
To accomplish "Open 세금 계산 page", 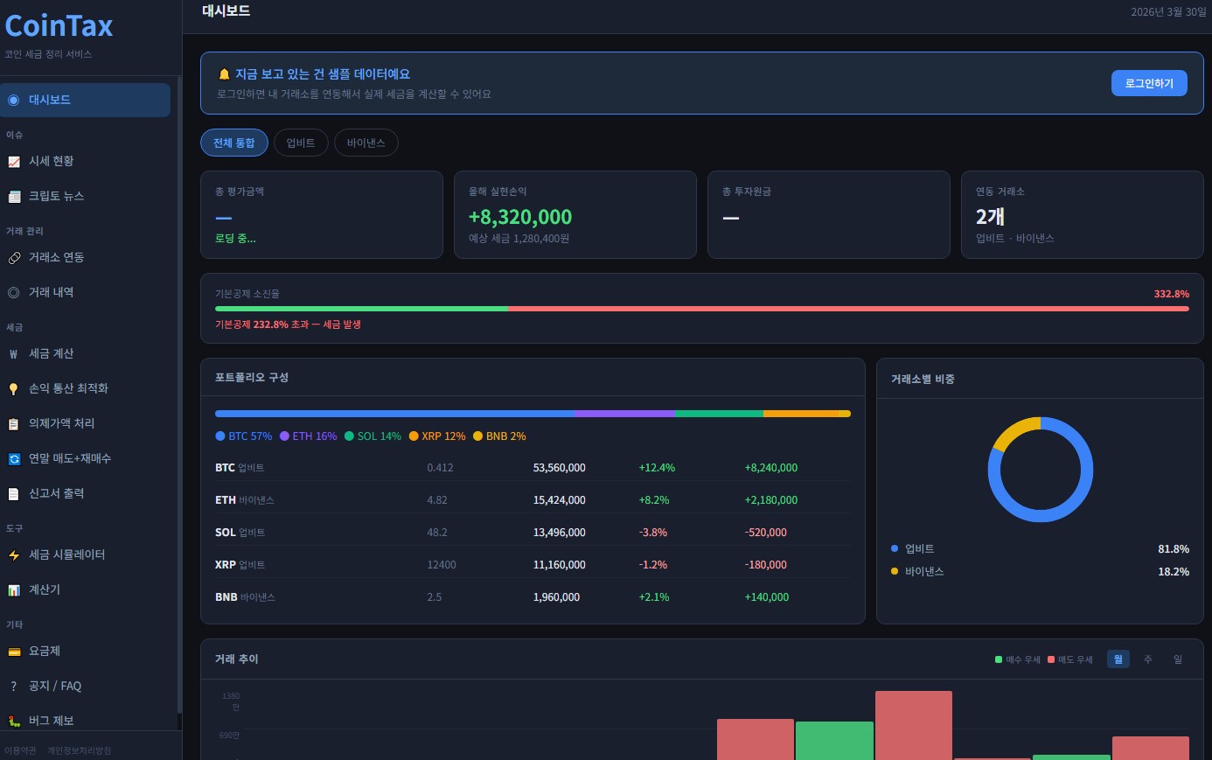I will click(86, 353).
